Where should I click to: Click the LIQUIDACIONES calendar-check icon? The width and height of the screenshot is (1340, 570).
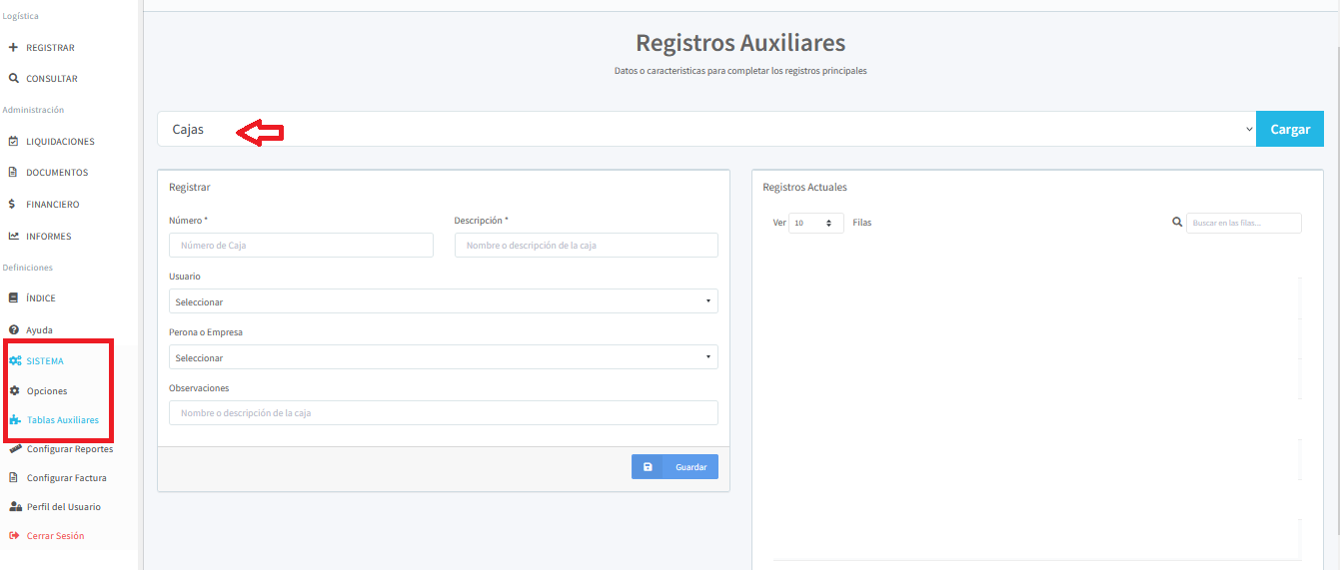13,142
